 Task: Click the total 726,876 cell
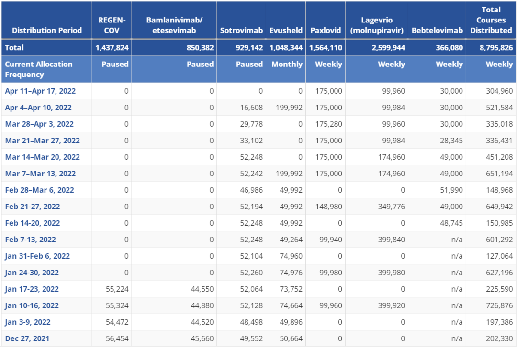(499, 305)
